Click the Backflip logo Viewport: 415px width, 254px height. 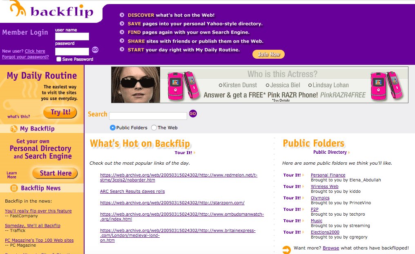point(51,10)
